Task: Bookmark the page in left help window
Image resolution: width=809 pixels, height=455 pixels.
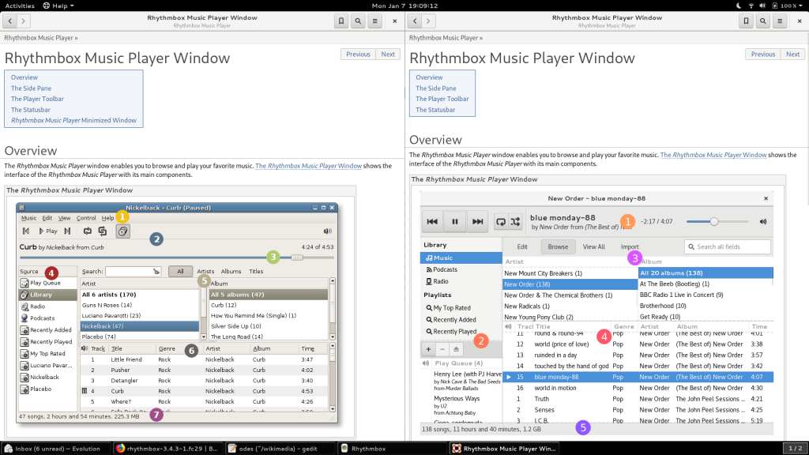Action: (x=341, y=21)
